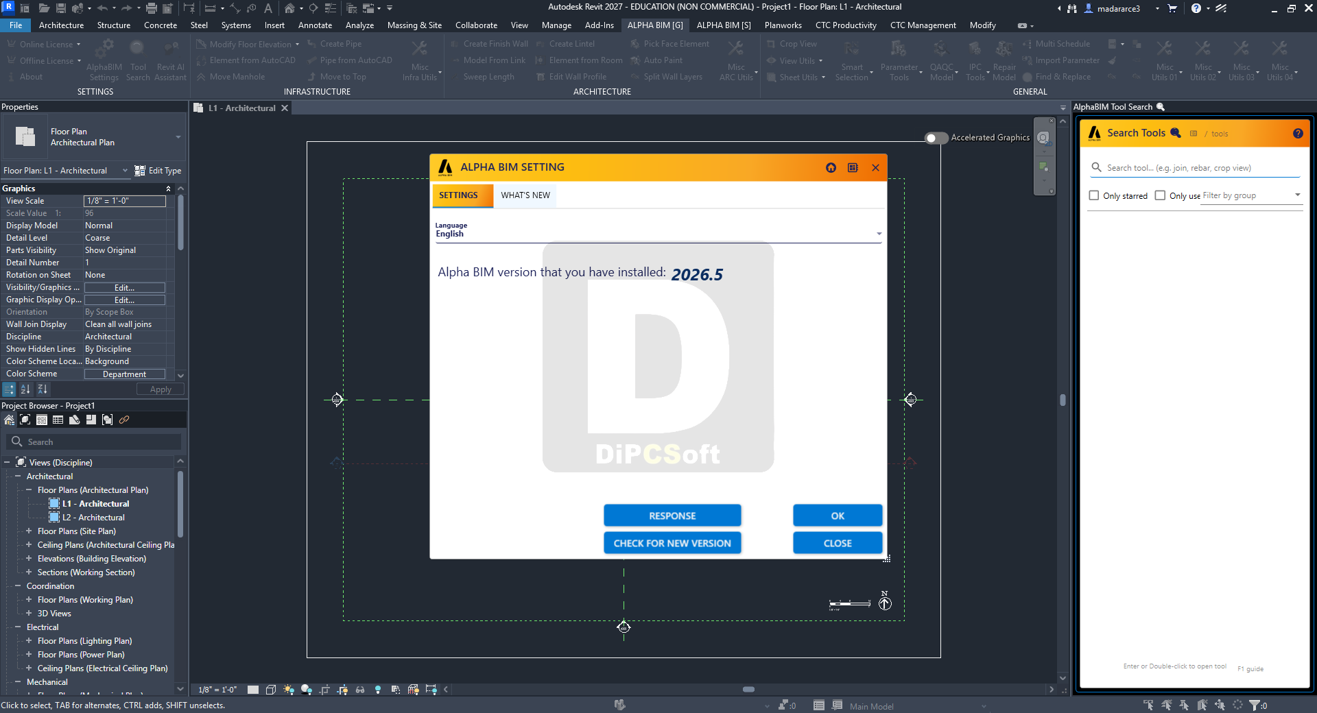
Task: Click the view scale 1/8" = 1'-0" in view control bar
Action: point(217,690)
